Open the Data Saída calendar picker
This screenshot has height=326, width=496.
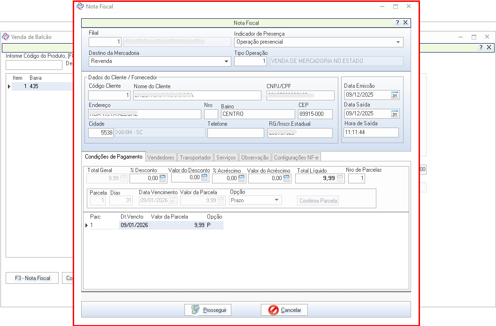[x=395, y=114]
